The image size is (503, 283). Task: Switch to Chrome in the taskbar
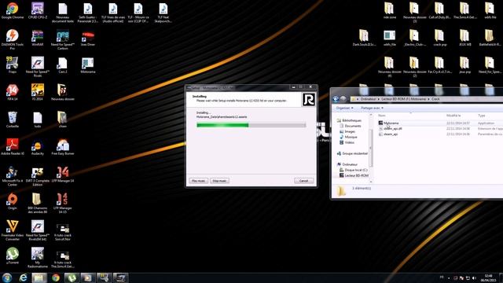56,277
